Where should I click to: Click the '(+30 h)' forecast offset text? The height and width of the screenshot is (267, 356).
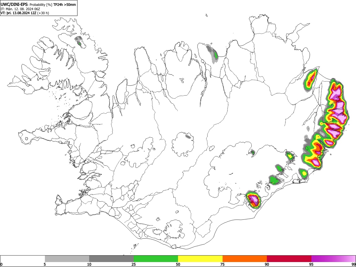click(x=43, y=13)
